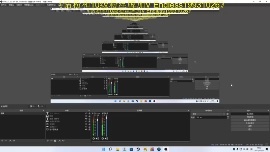Add a new scene with the plus icon

[2, 141]
